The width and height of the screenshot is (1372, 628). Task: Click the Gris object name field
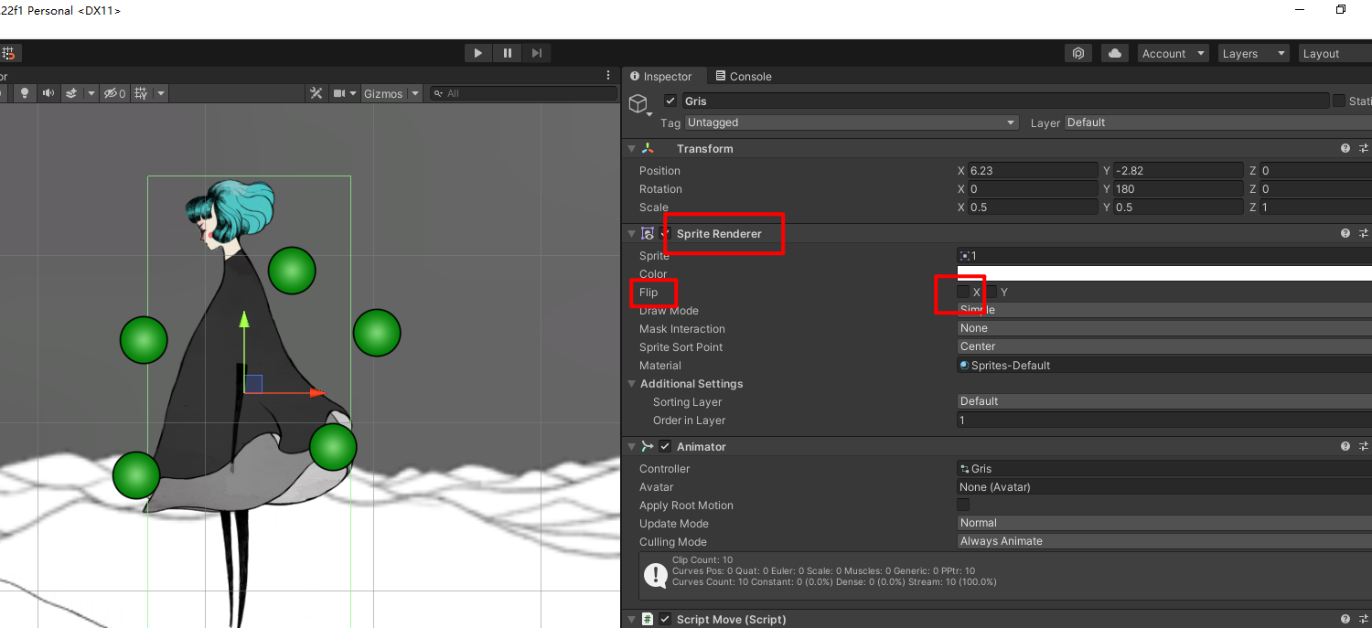point(1005,101)
